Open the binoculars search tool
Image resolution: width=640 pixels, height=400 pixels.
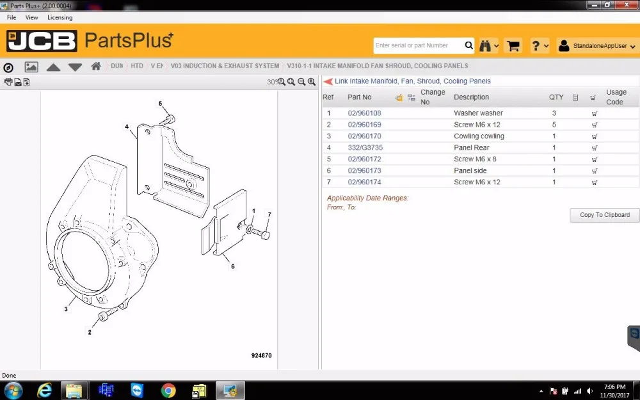pyautogui.click(x=485, y=45)
